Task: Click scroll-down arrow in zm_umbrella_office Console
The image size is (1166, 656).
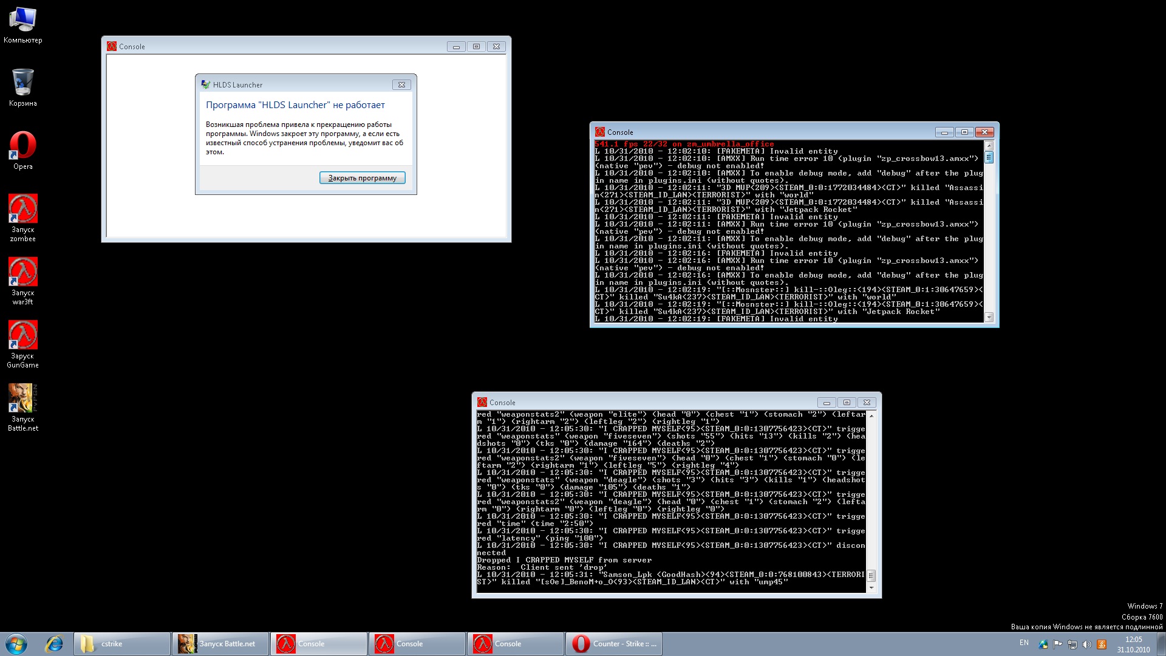Action: [989, 317]
